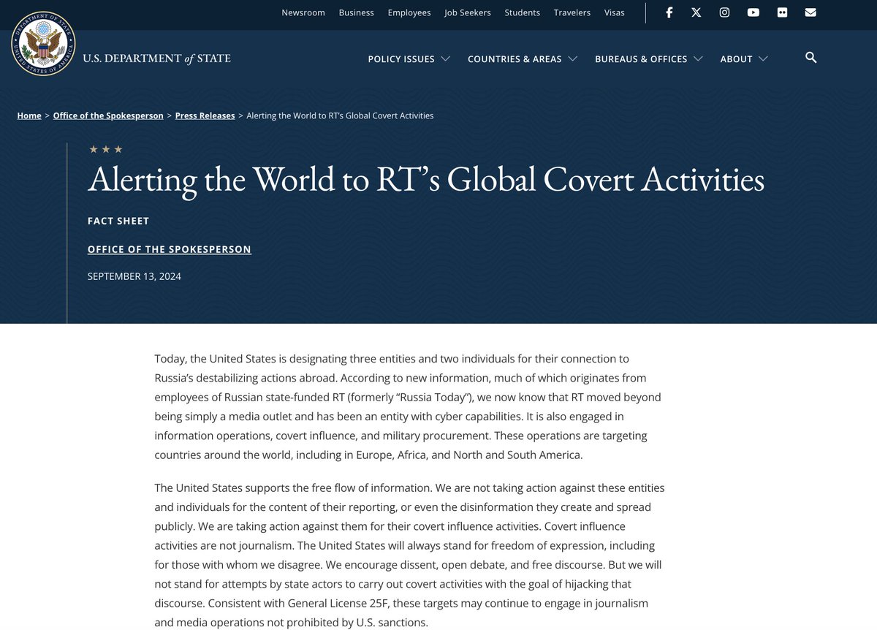Click the Home breadcrumb link
This screenshot has width=877, height=630.
pos(29,115)
